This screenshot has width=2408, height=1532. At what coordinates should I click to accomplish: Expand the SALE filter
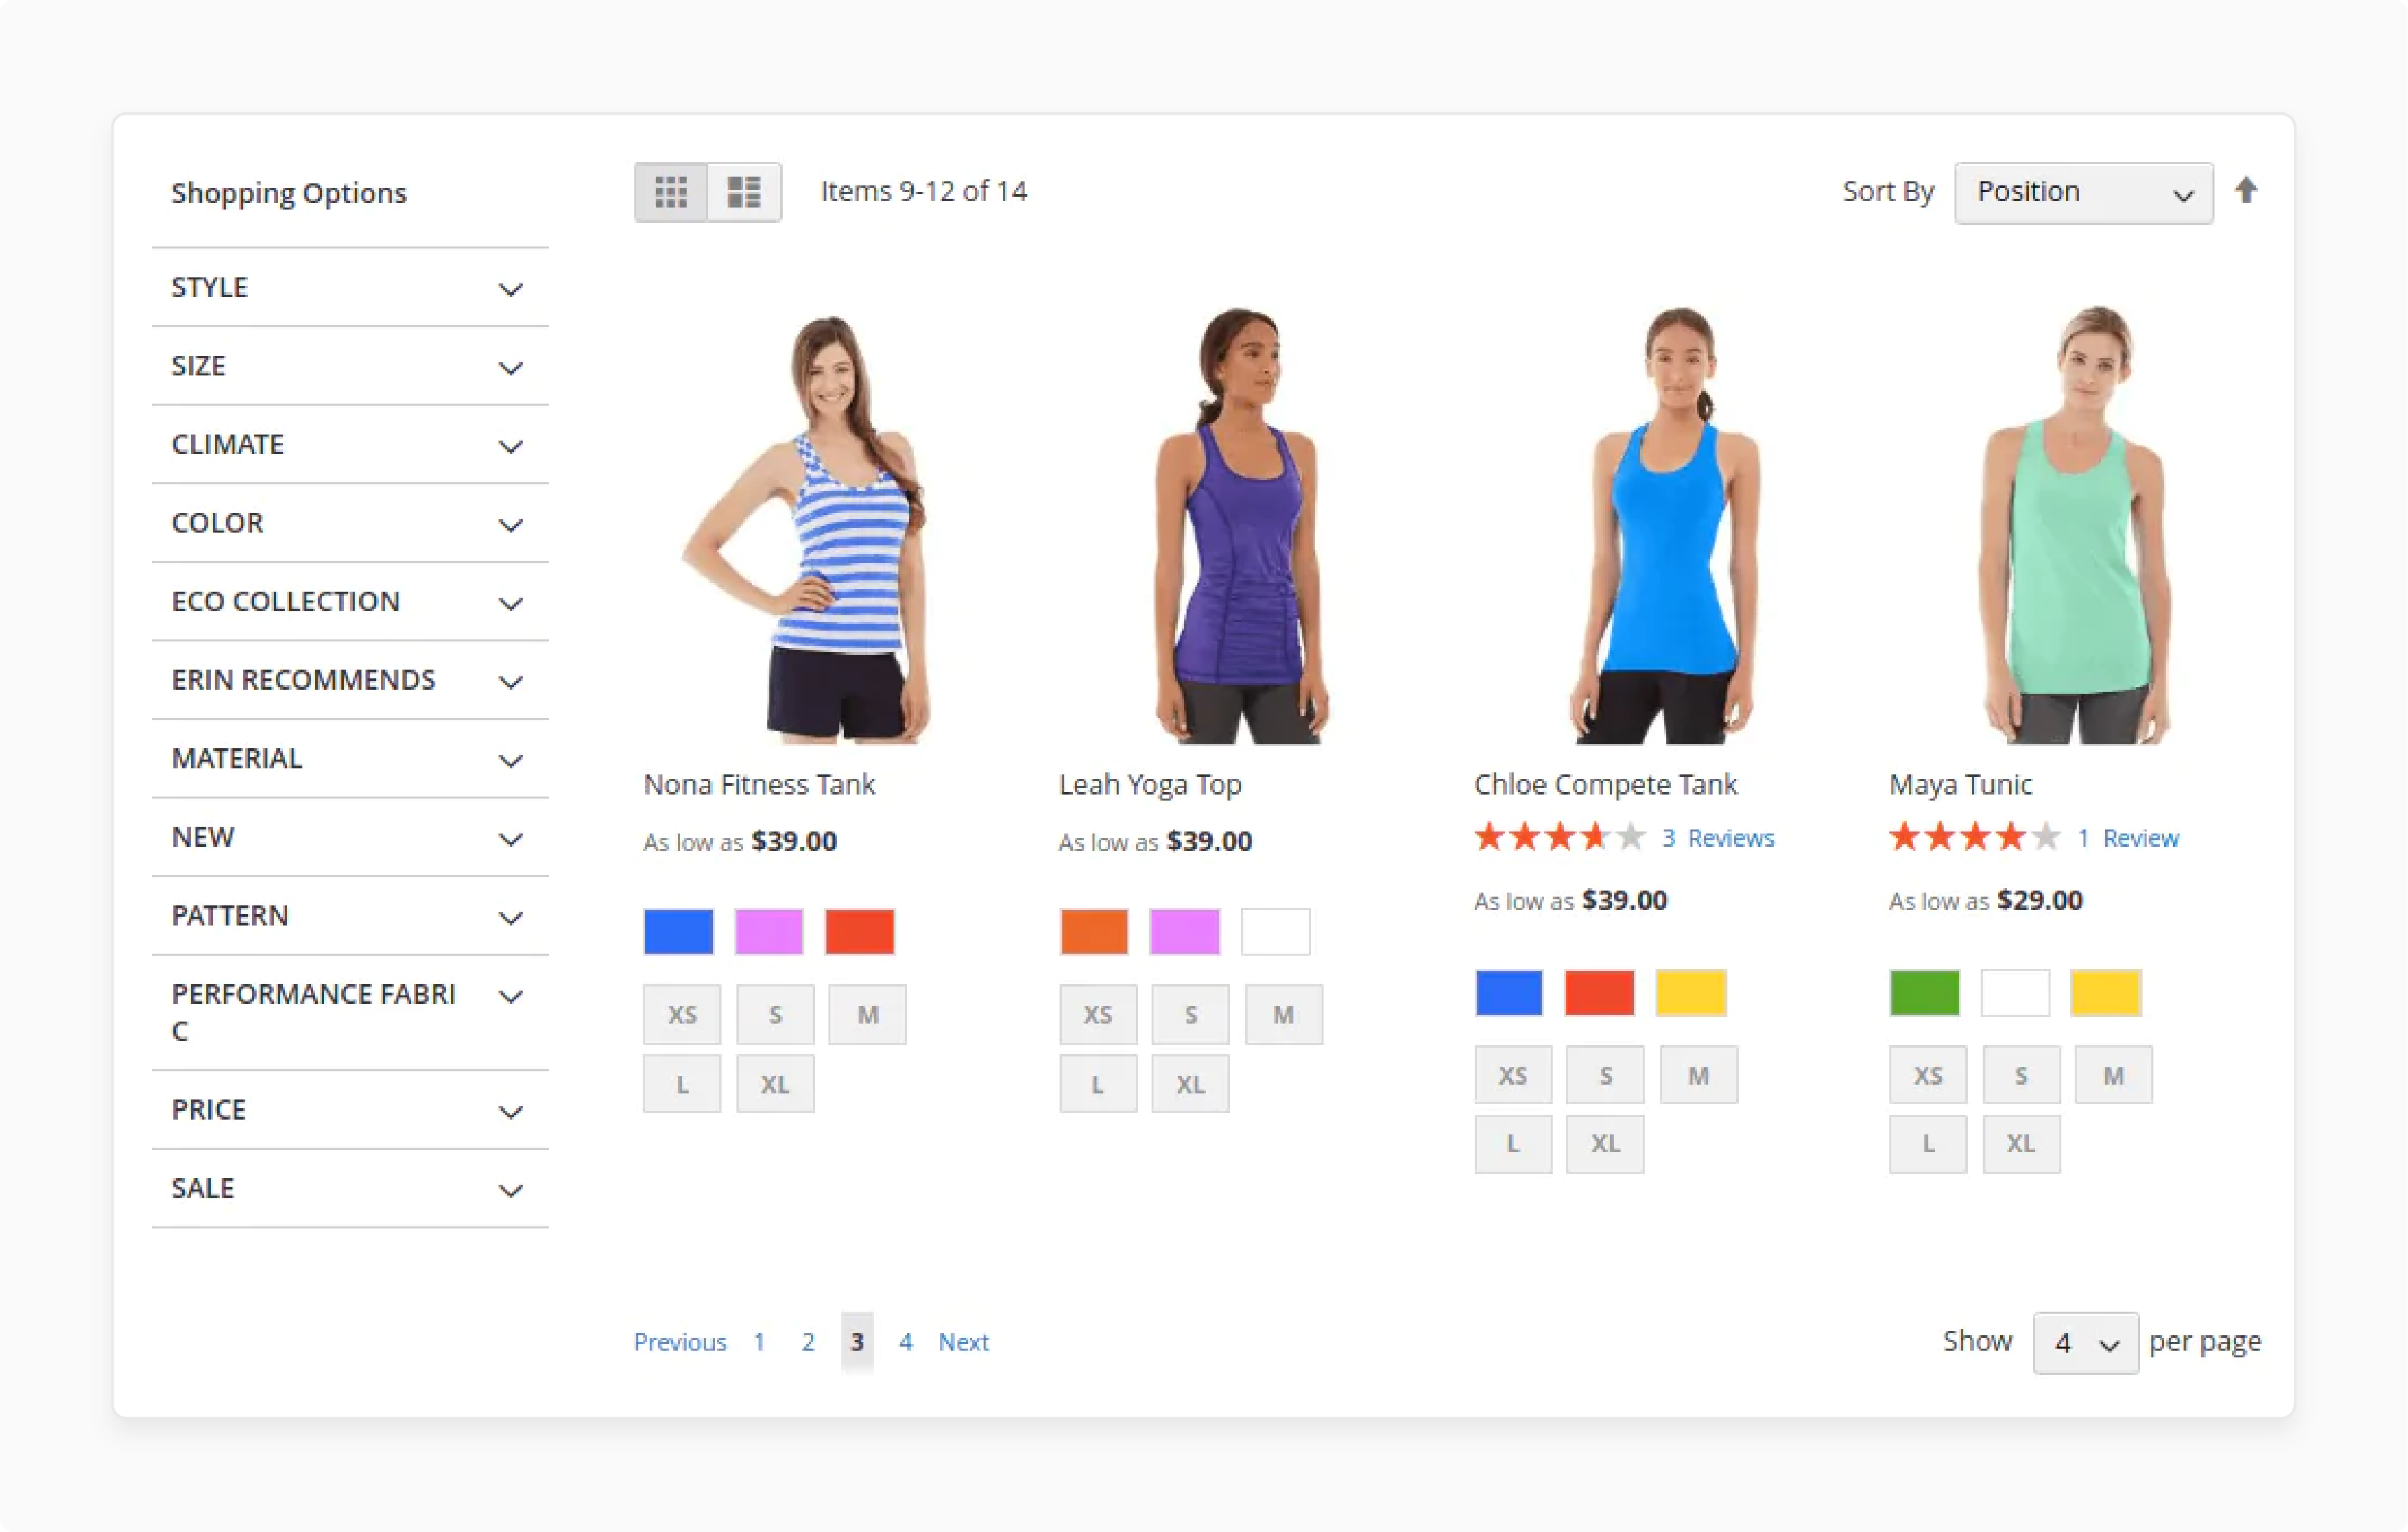coord(350,1189)
